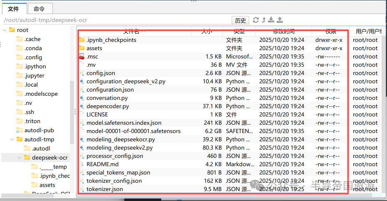Click the folder icon of .ipynb_checkpoints row
387x201 pixels.
pyautogui.click(x=82, y=40)
